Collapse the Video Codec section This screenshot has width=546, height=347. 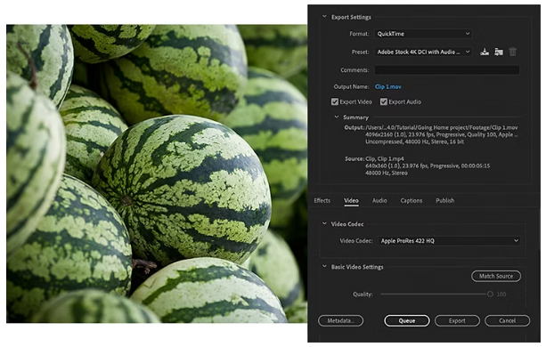coord(324,224)
